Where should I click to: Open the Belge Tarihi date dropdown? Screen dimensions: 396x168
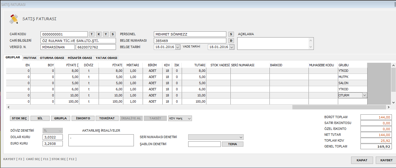178,47
